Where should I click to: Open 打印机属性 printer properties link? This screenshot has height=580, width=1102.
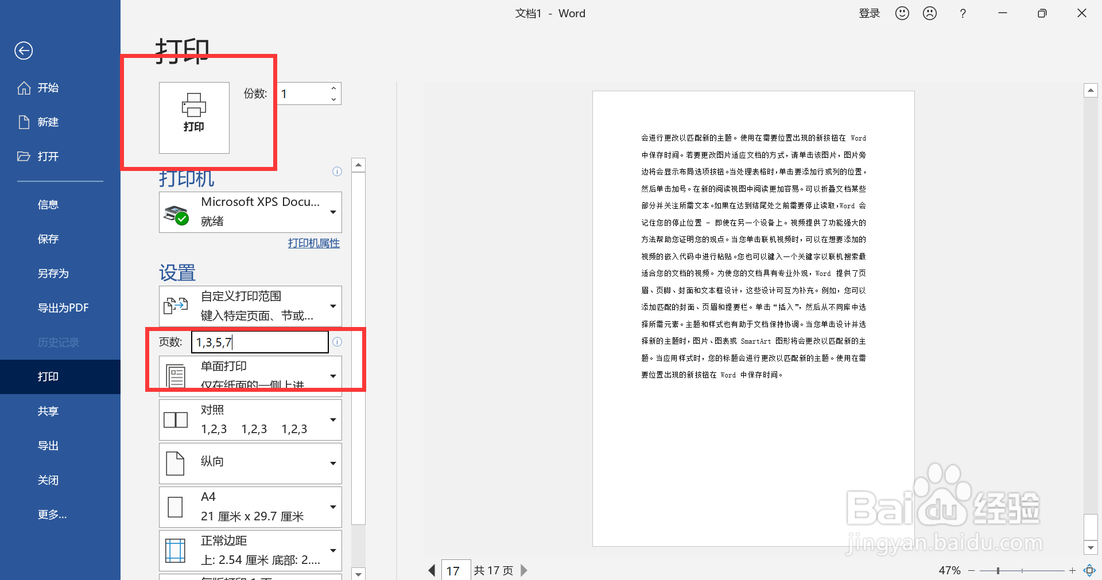[x=313, y=243]
